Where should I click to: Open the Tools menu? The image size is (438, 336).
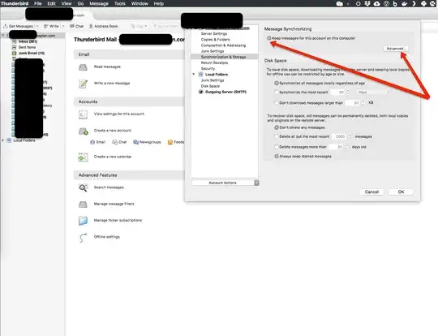click(119, 3)
